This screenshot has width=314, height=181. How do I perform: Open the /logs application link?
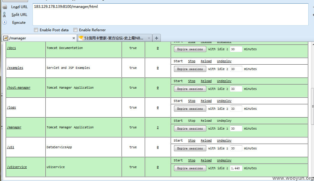(x=11, y=107)
